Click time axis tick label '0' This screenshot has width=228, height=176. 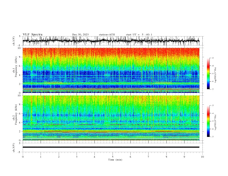pyautogui.click(x=23, y=157)
